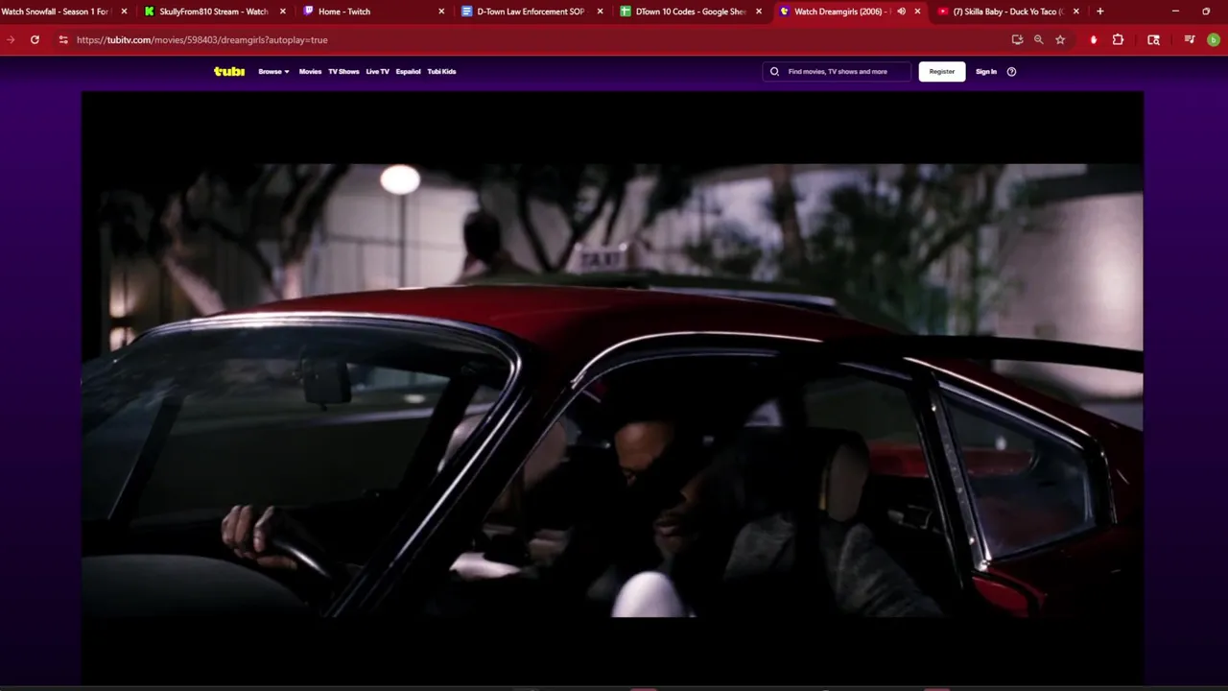Close the SkullyFrom810 Stream tab
This screenshot has height=691, width=1228.
pos(283,12)
